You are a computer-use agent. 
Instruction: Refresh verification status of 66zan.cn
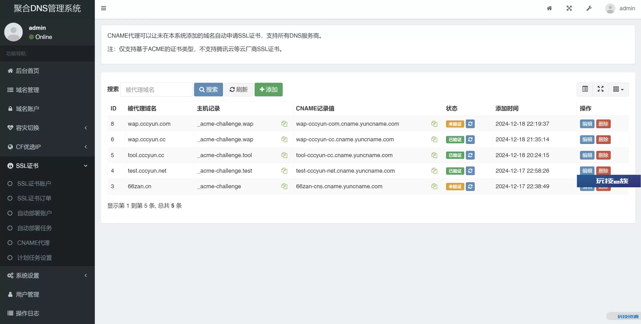point(470,187)
